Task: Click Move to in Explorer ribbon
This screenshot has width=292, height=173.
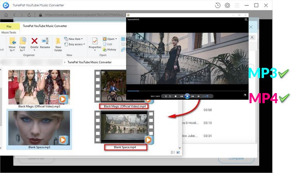Action: click(x=12, y=44)
